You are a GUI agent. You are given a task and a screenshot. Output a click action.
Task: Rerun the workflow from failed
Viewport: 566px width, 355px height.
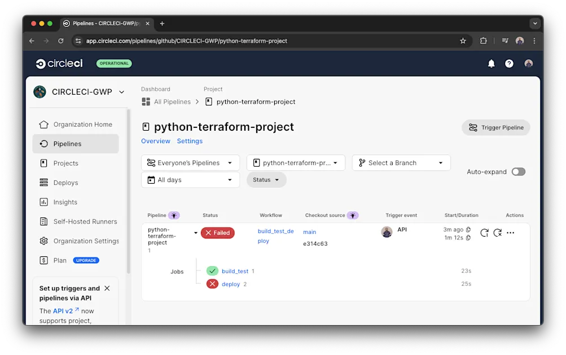pos(498,232)
